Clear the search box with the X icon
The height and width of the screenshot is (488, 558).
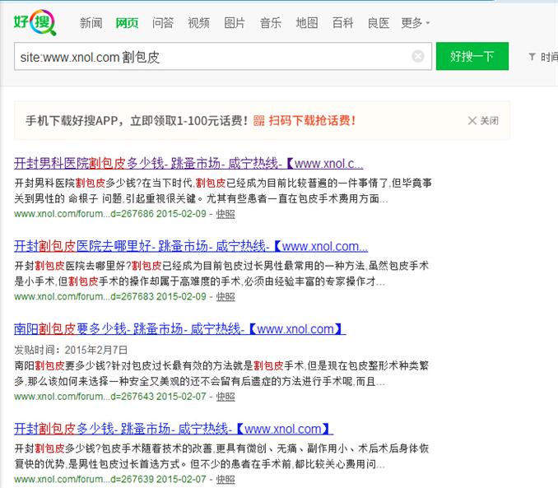pos(418,56)
